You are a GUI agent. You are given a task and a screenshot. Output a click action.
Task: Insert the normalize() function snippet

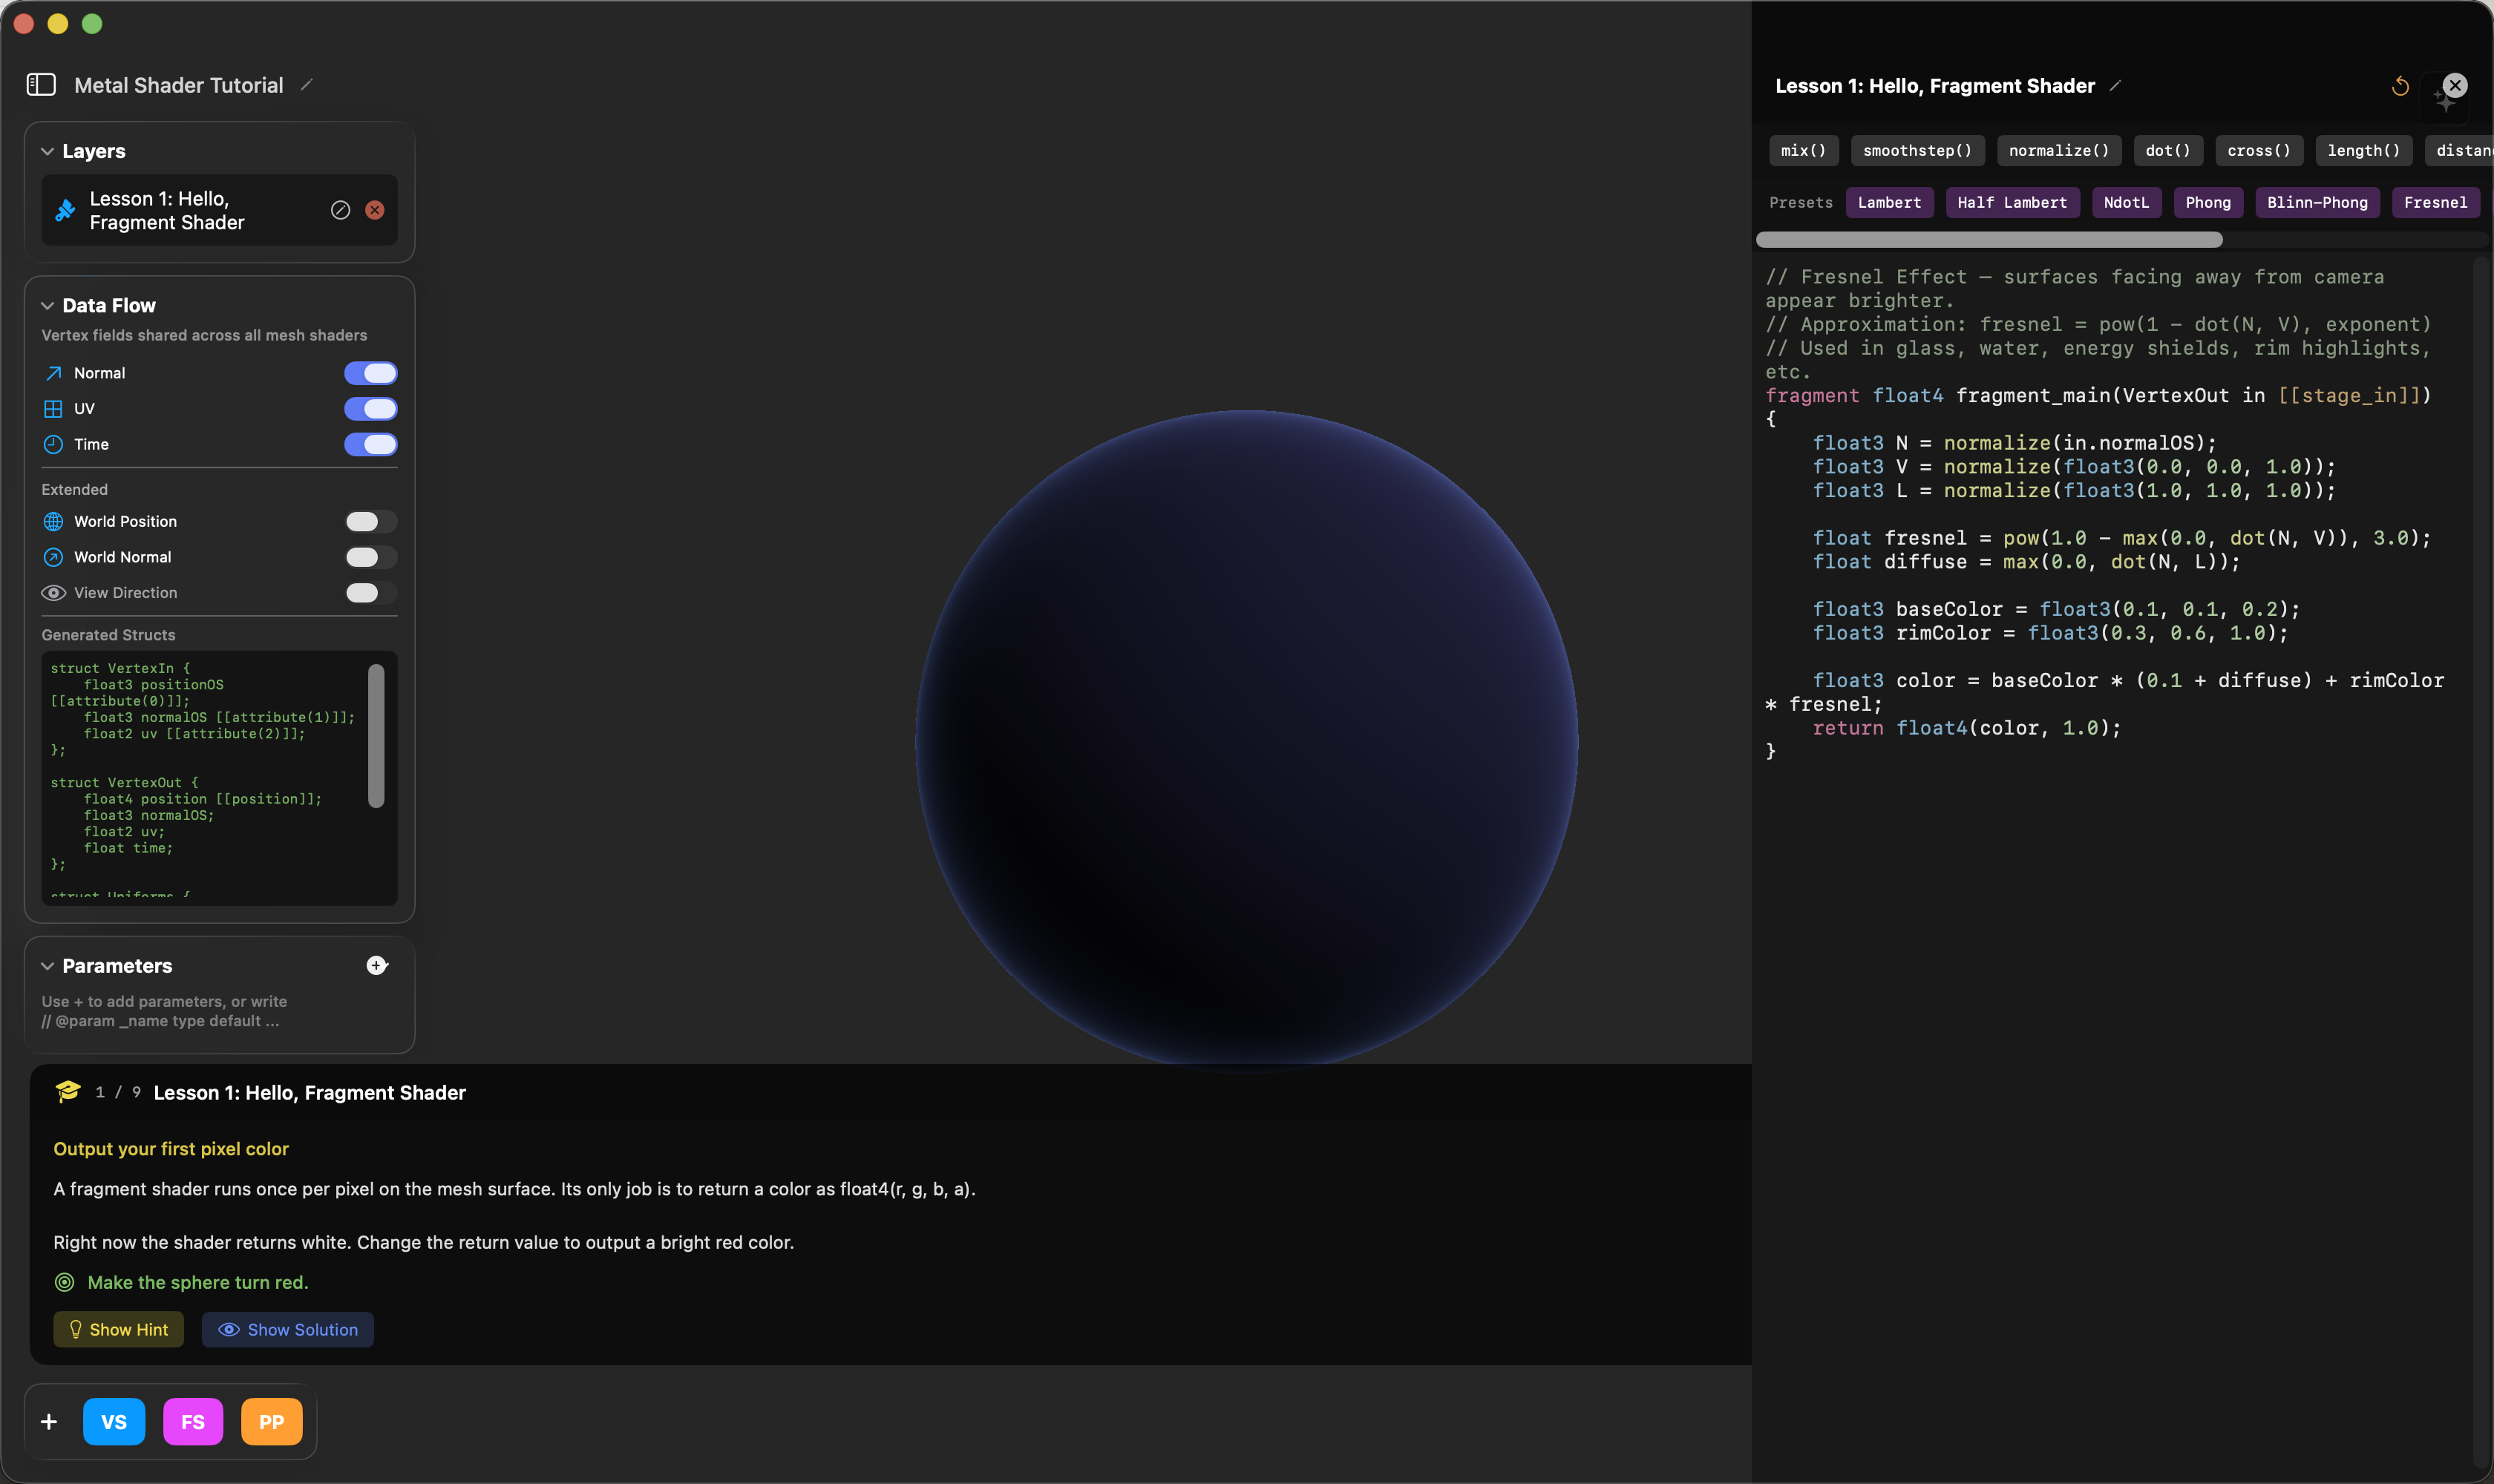click(2059, 151)
